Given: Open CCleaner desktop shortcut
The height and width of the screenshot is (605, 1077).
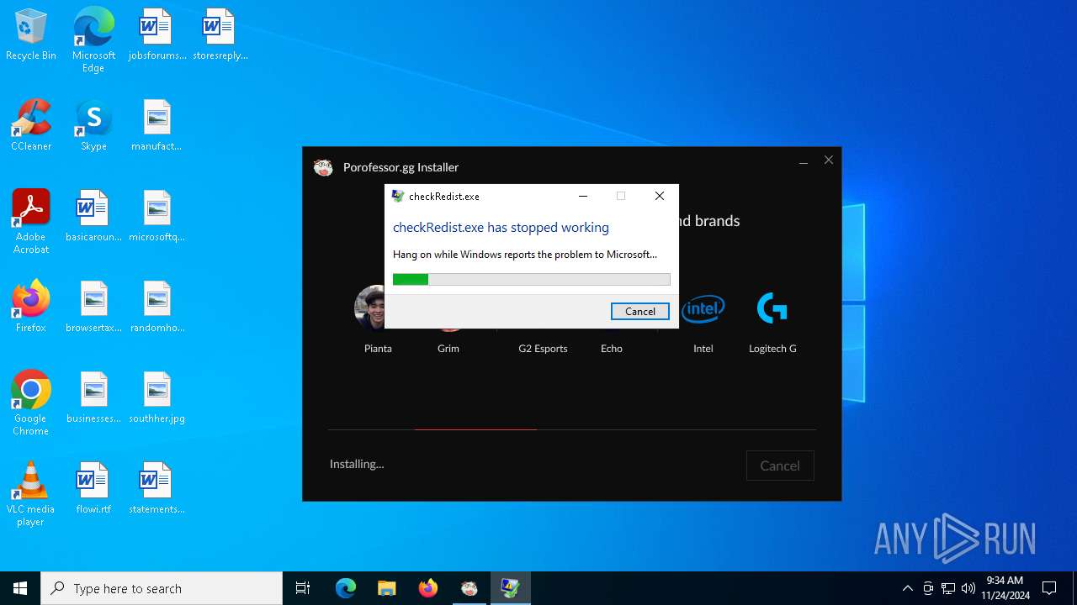Looking at the screenshot, I should [x=31, y=126].
